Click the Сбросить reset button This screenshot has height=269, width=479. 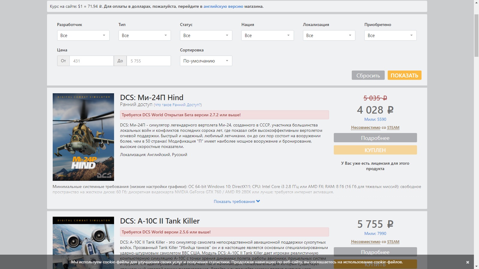[x=368, y=75]
